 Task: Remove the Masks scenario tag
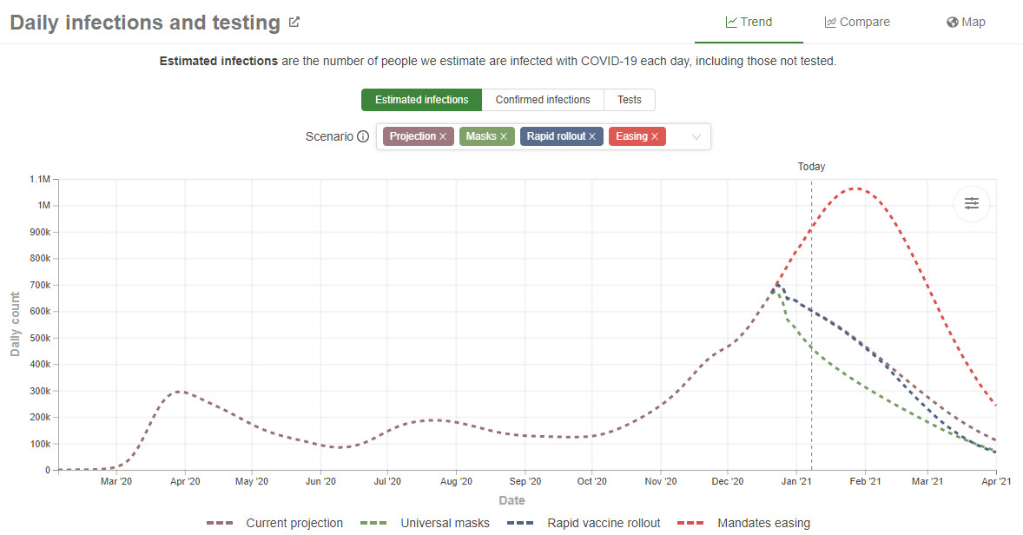(504, 136)
